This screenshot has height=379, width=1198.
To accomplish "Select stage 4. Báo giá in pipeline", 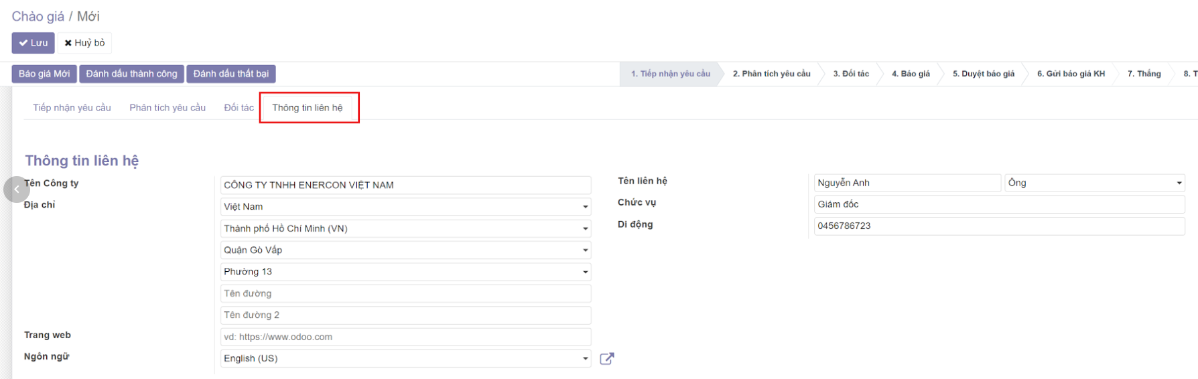I will (911, 74).
